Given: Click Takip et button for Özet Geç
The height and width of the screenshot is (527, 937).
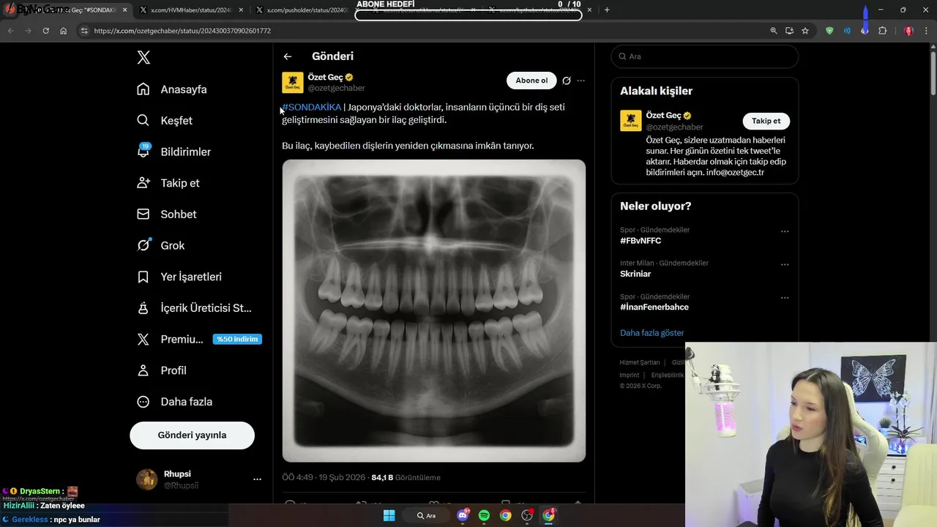Looking at the screenshot, I should [x=766, y=122].
